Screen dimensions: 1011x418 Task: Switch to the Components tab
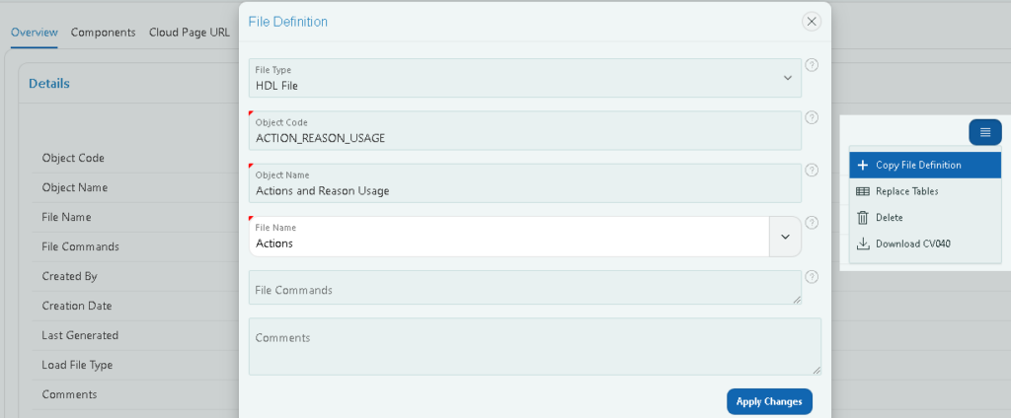(x=103, y=33)
